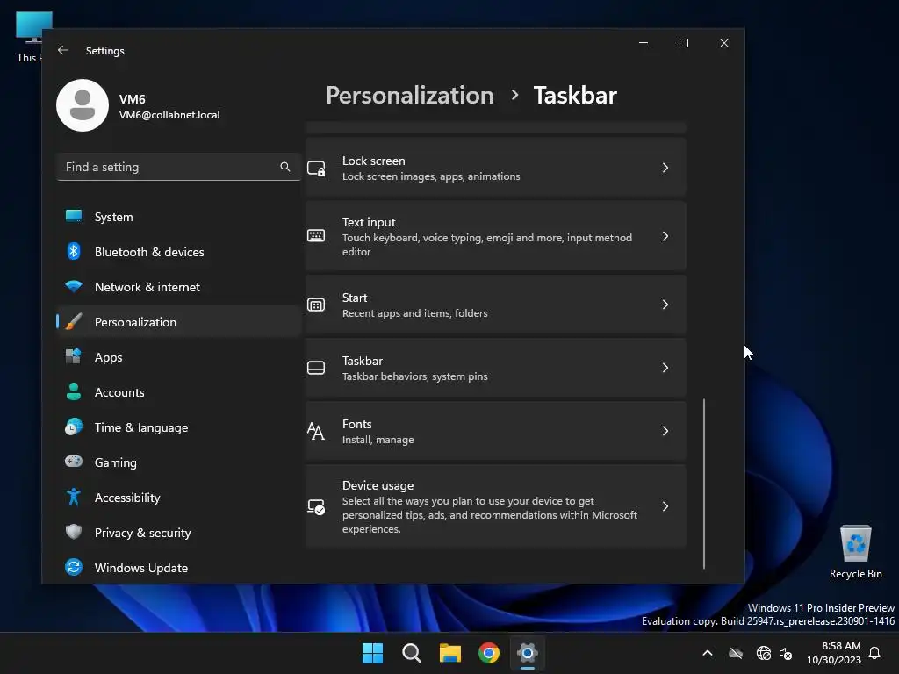Open Lock screen settings page

click(x=495, y=168)
